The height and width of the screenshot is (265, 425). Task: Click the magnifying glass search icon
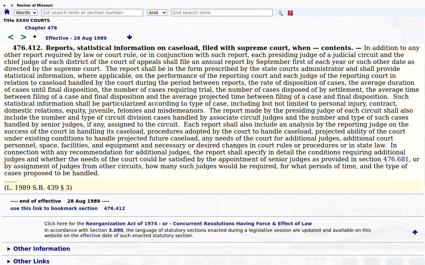coord(280,13)
